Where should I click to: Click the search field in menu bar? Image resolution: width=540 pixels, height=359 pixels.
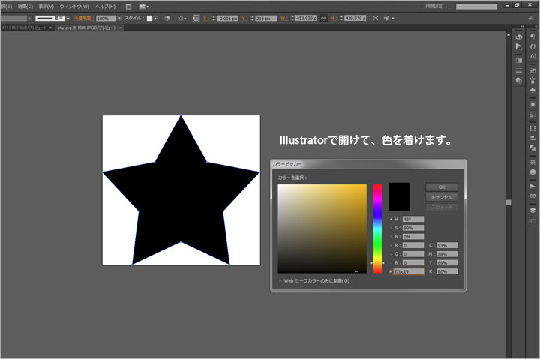pyautogui.click(x=477, y=7)
